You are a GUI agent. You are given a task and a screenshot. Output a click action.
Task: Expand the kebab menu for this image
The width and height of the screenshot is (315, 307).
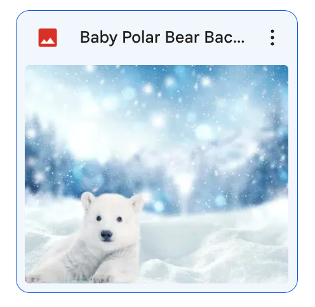click(272, 38)
